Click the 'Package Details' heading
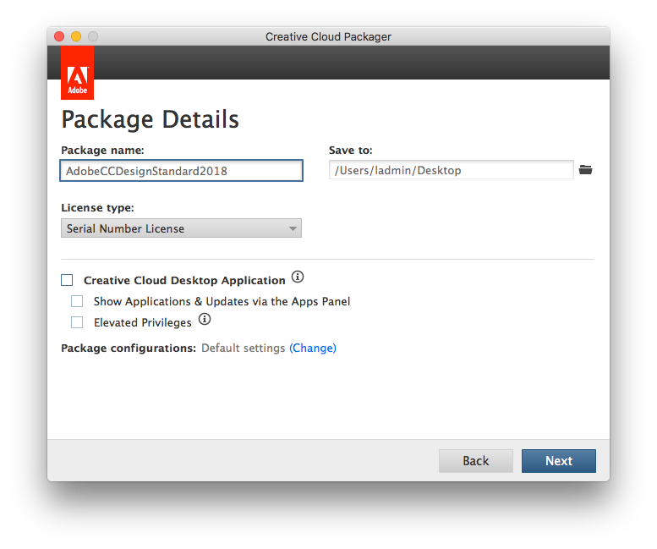The image size is (657, 549). click(150, 119)
